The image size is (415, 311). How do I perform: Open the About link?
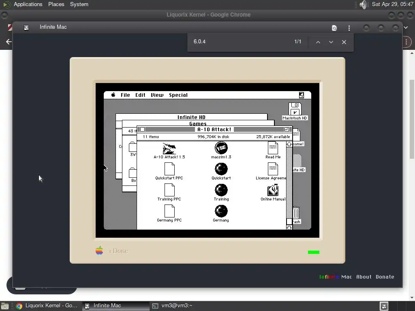point(364,277)
